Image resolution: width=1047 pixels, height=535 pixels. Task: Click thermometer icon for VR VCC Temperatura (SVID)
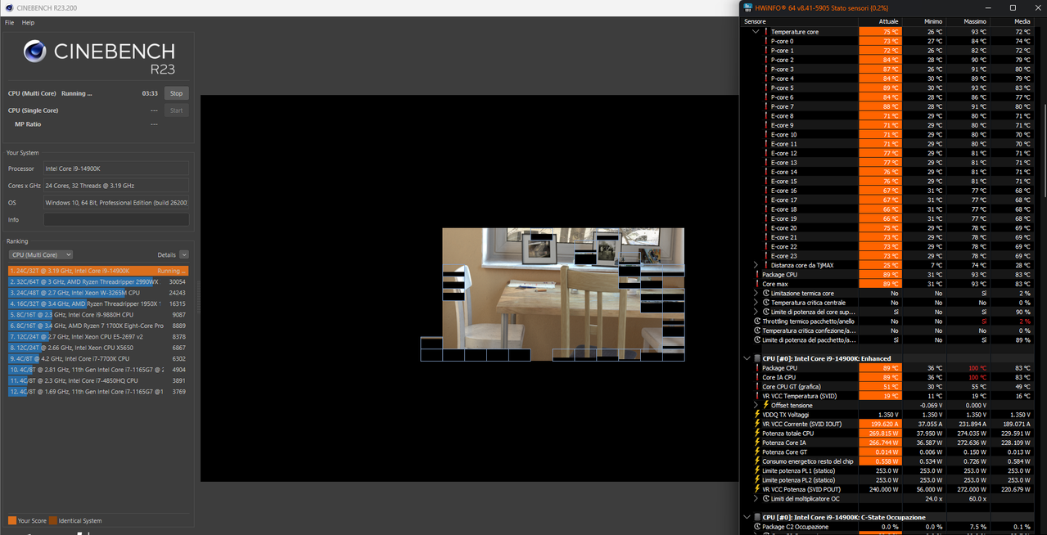(757, 396)
